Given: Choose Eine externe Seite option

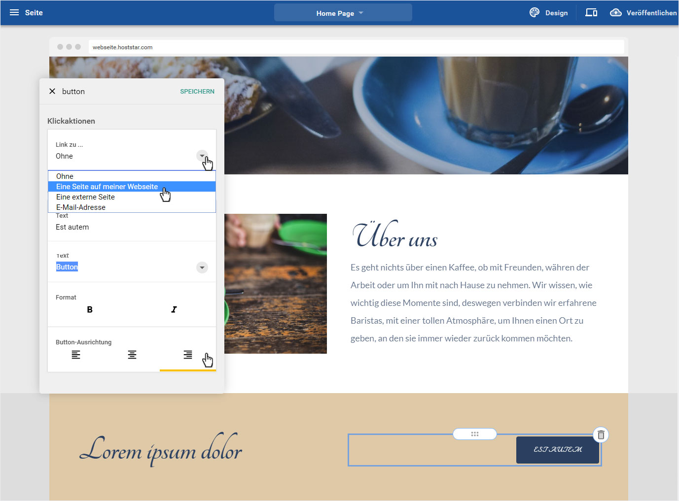Looking at the screenshot, I should tap(132, 197).
